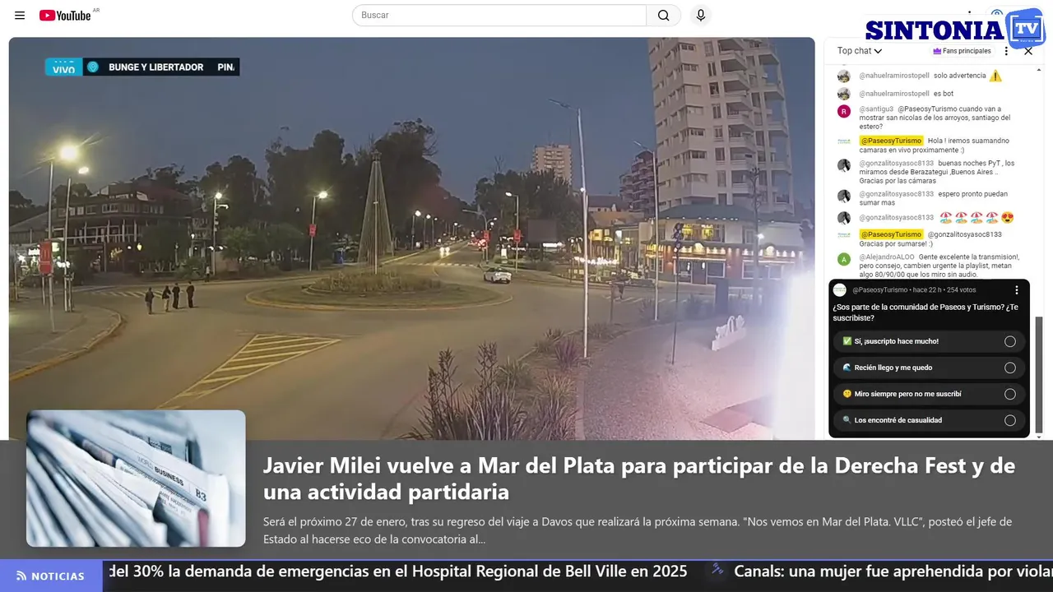1053x592 pixels.
Task: Click ticker item 'Canals: una mujer fue aprehendida'
Action: [893, 571]
